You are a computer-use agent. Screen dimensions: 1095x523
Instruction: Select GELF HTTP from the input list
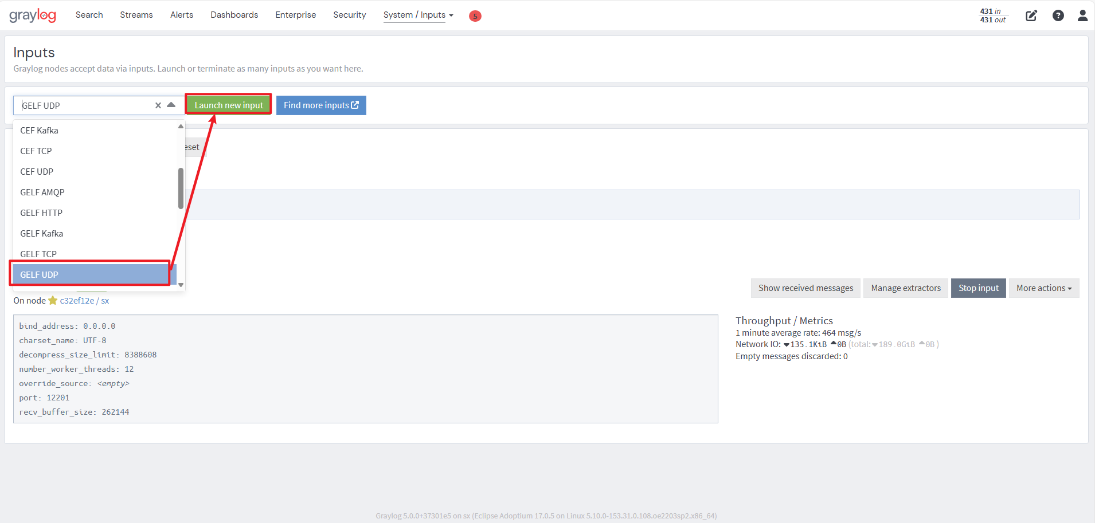95,213
